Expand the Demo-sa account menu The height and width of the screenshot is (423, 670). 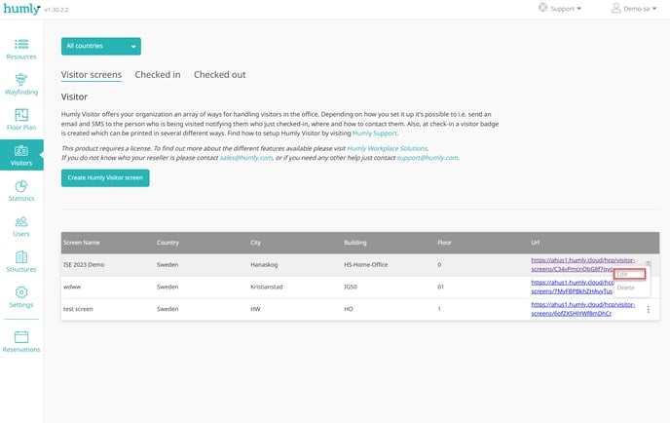click(635, 9)
